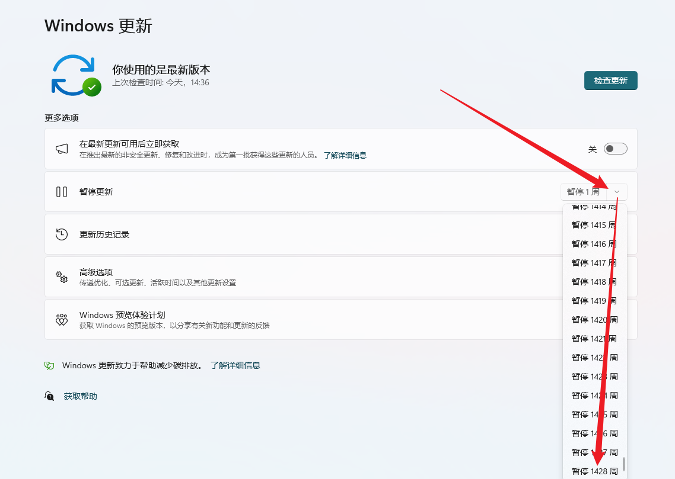This screenshot has height=479, width=675.
Task: Open the 获取帮助 link
Action: [x=81, y=396]
